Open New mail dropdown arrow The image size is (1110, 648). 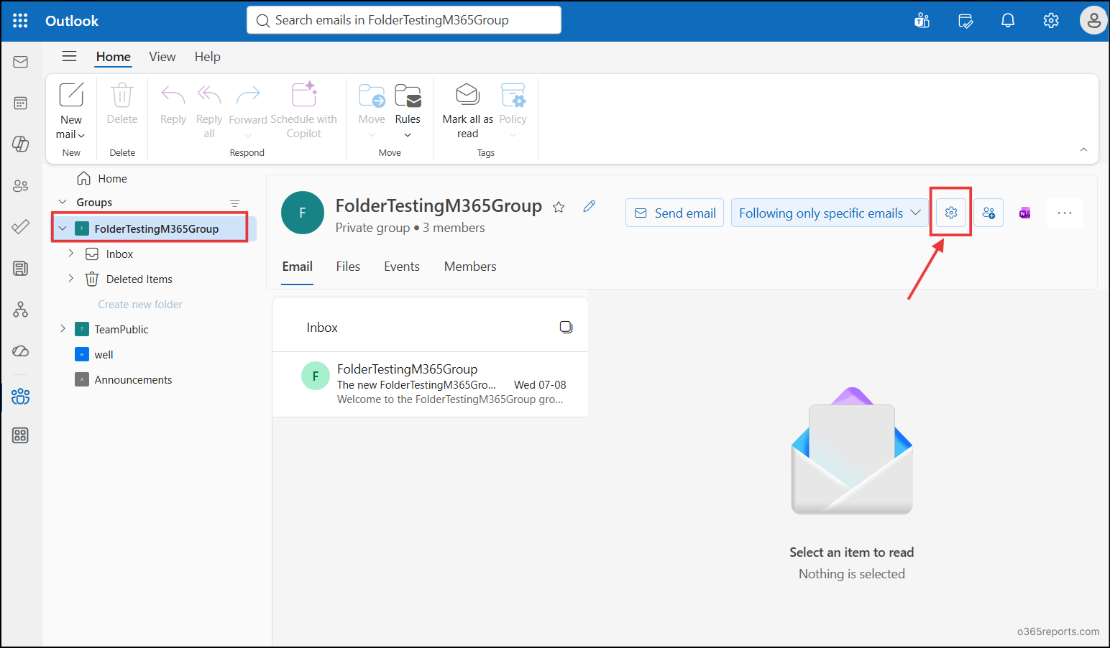[81, 135]
